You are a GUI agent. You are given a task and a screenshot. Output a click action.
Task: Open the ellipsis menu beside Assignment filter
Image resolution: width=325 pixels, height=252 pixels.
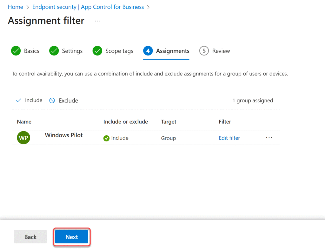tap(97, 21)
